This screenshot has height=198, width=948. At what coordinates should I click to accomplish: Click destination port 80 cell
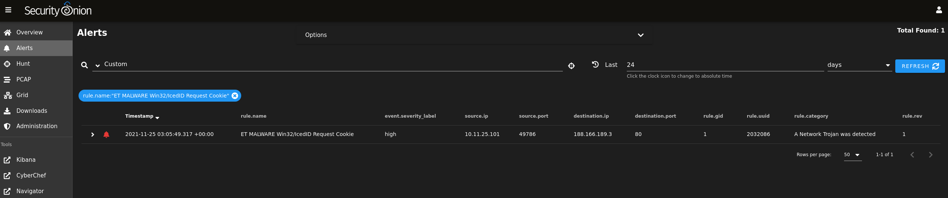pos(638,134)
